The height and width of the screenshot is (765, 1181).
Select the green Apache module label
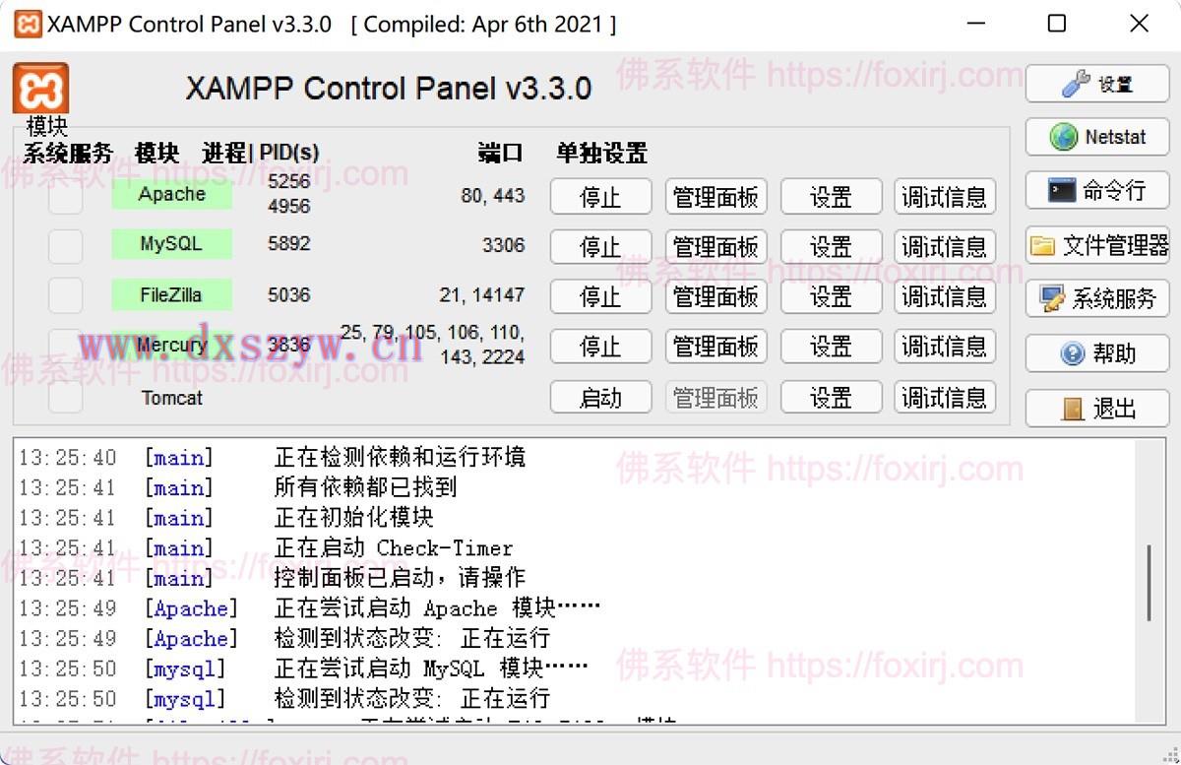171,194
